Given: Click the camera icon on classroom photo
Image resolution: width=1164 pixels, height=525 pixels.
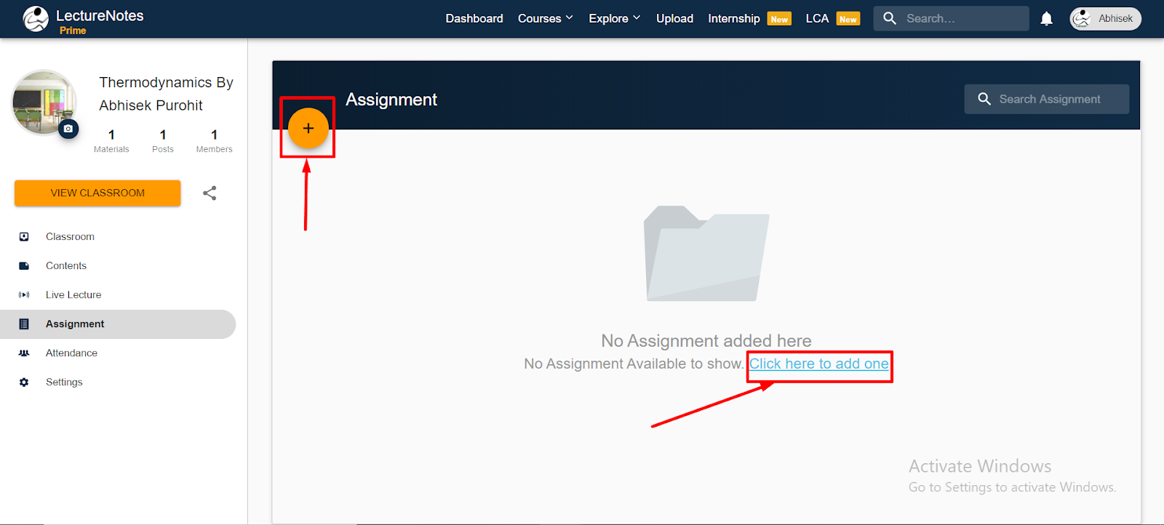Looking at the screenshot, I should (x=68, y=129).
